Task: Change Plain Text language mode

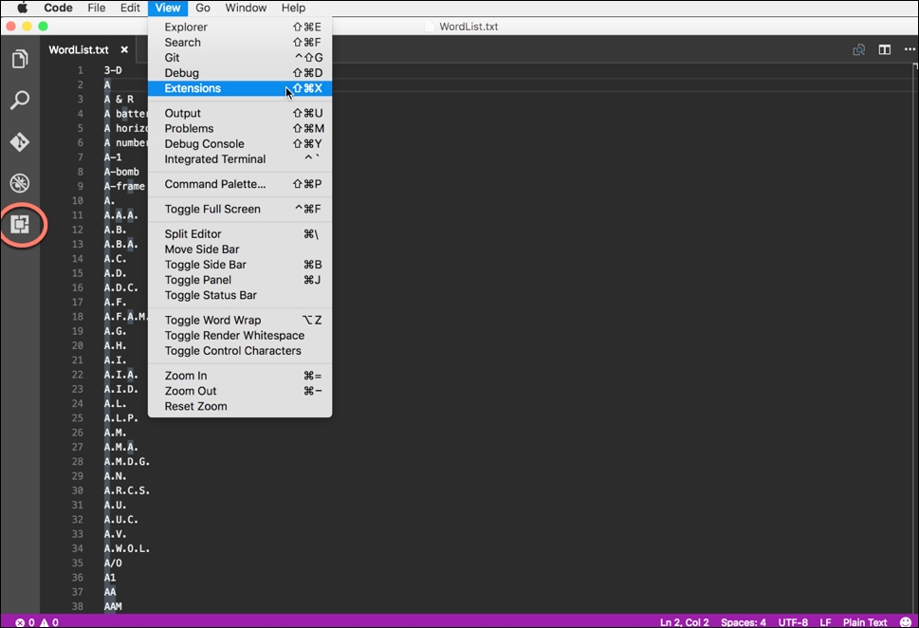Action: coord(865,622)
